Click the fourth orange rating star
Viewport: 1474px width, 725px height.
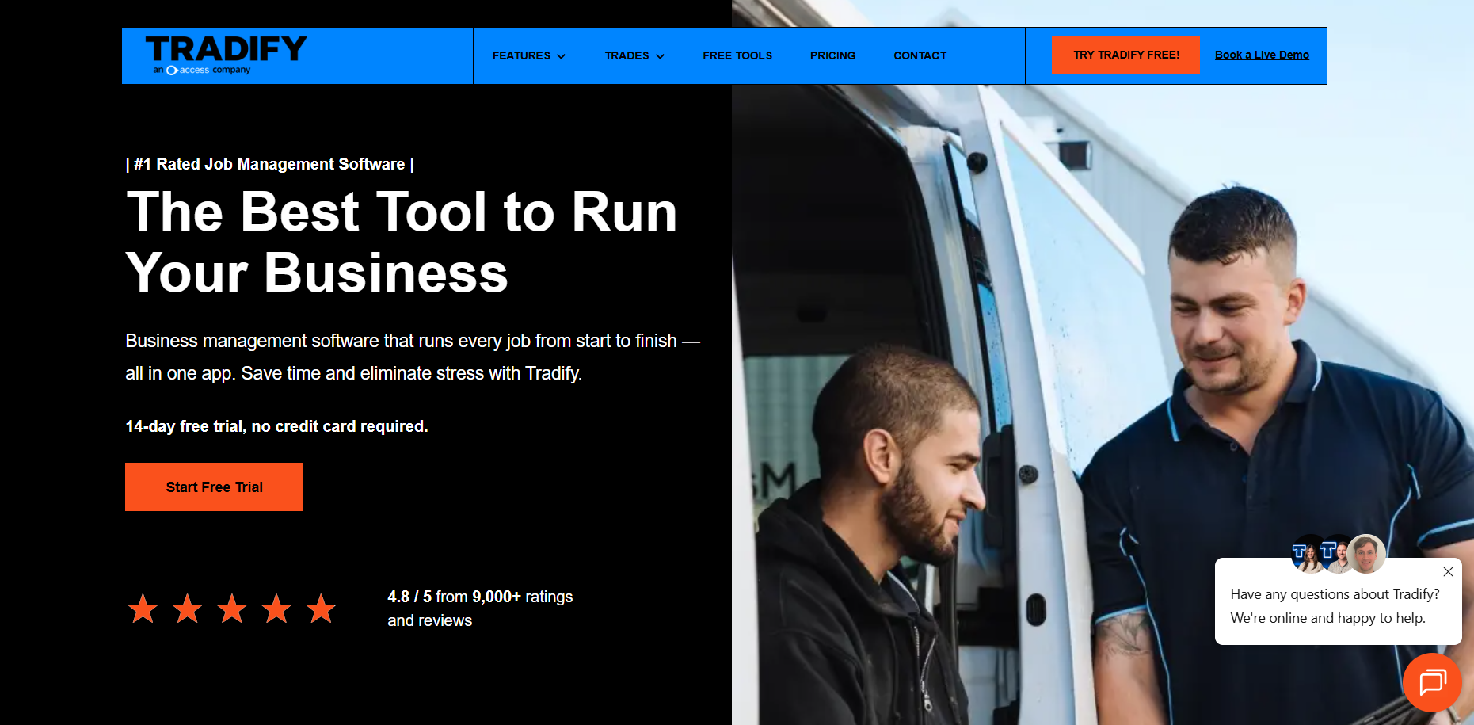[276, 609]
